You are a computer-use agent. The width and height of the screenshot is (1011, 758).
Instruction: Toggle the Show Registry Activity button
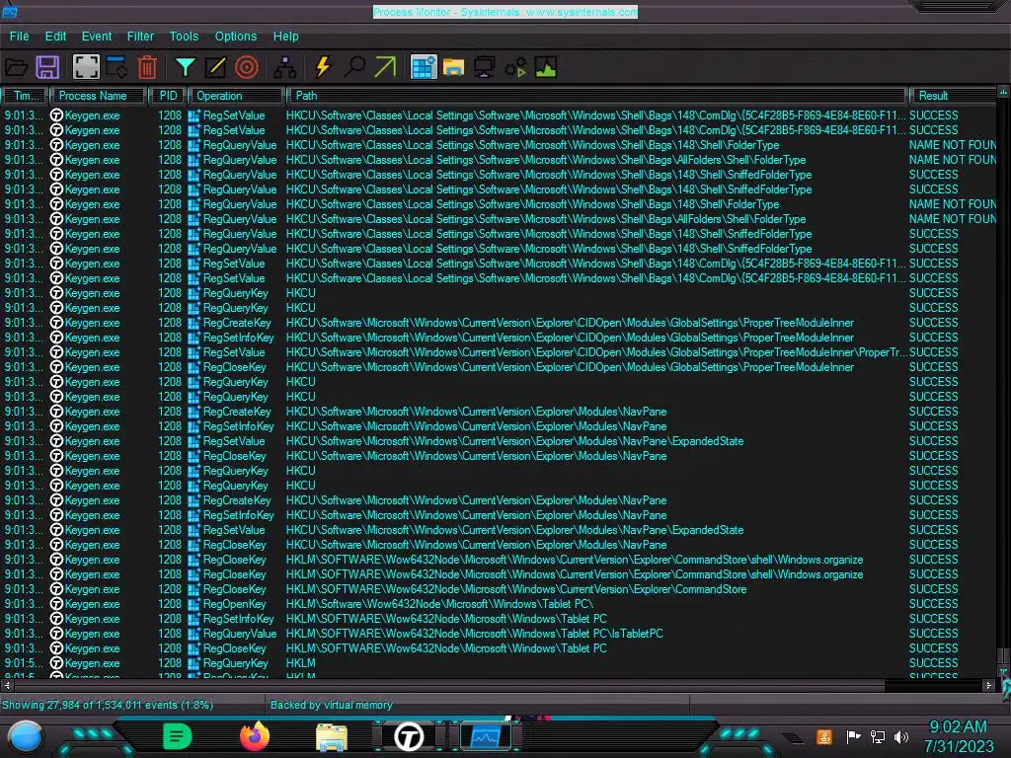click(x=424, y=67)
